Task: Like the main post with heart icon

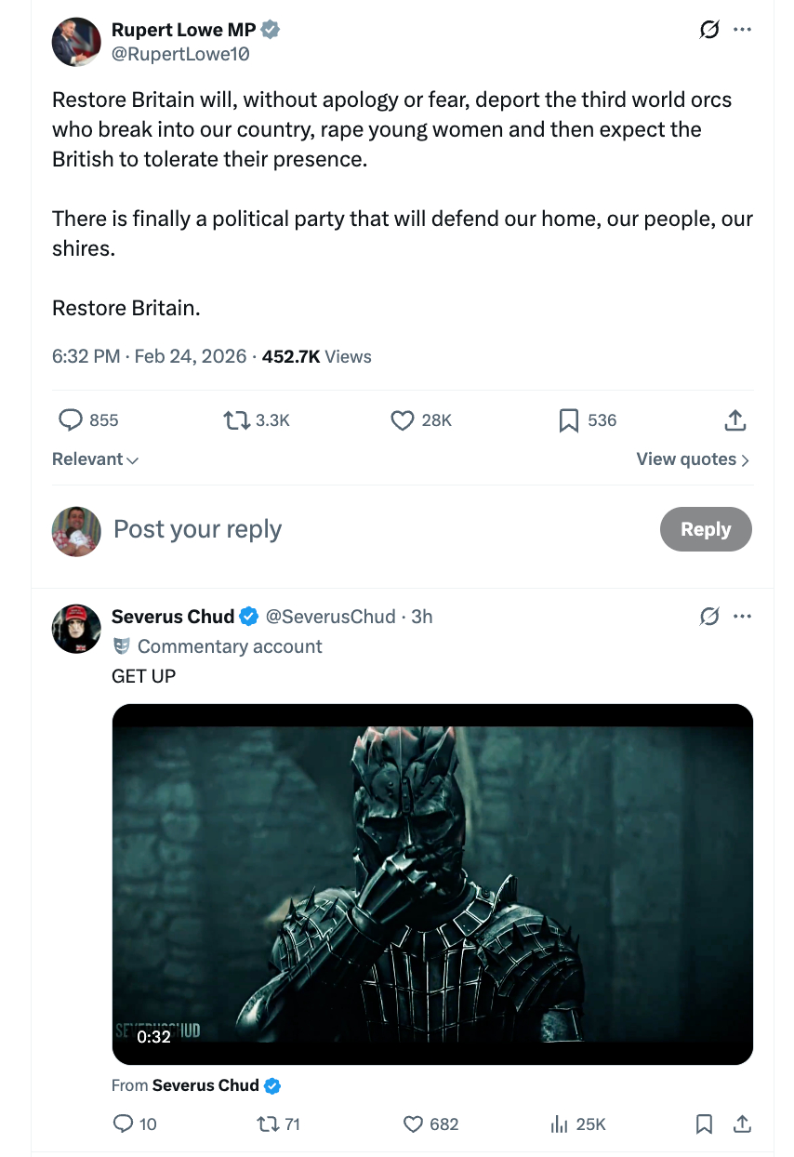Action: (x=402, y=420)
